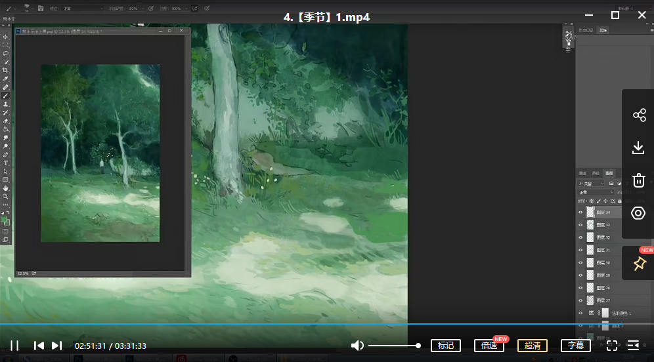Hide layer 图层 27 via eye icon
654x362 pixels.
click(x=580, y=300)
